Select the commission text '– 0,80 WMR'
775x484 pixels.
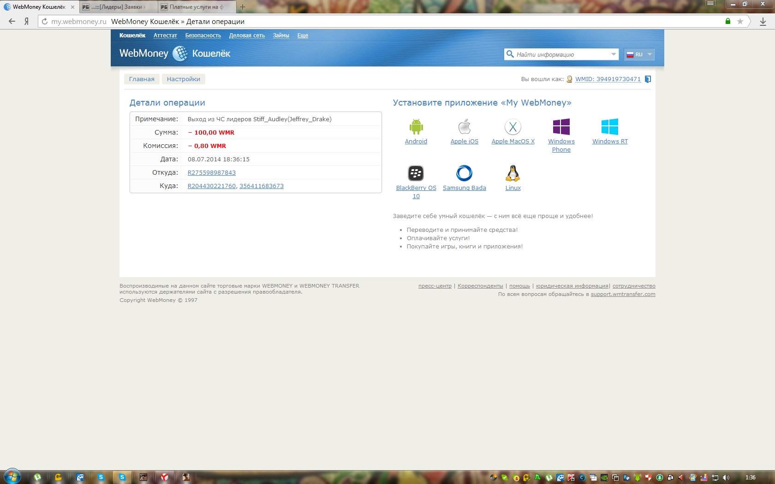point(207,146)
